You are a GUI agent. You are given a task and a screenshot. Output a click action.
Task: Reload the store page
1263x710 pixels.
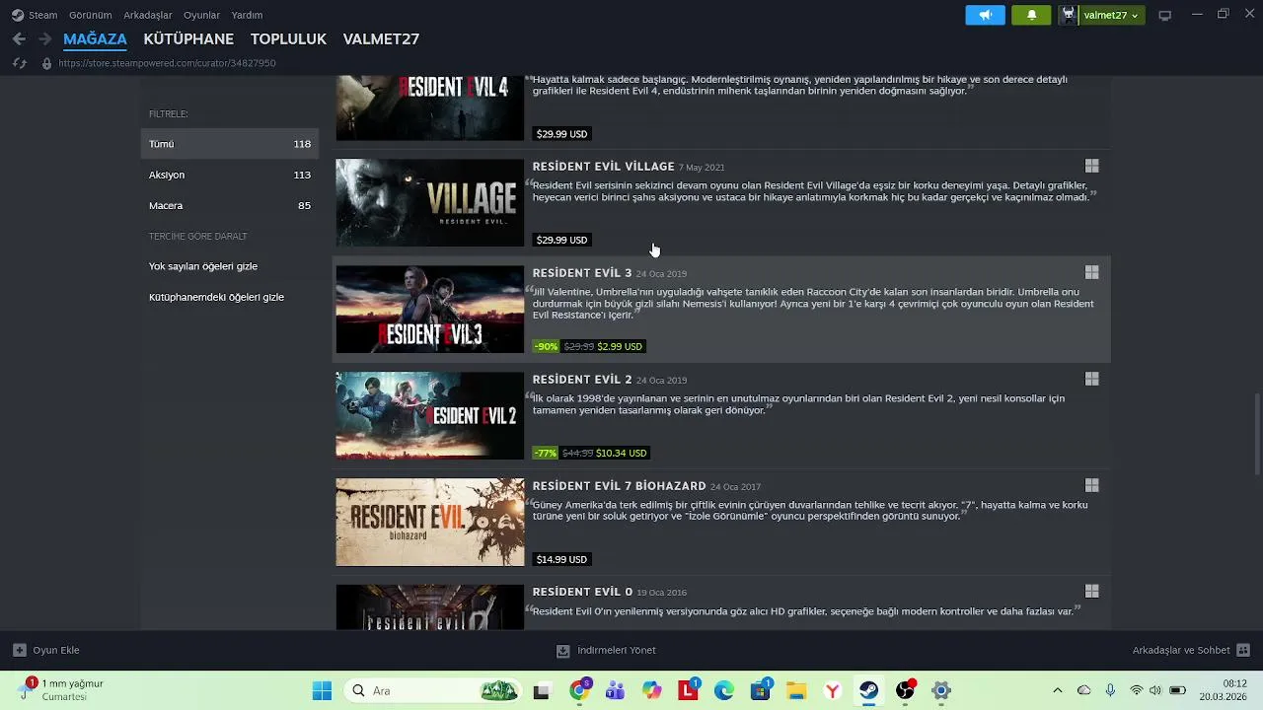click(x=19, y=63)
